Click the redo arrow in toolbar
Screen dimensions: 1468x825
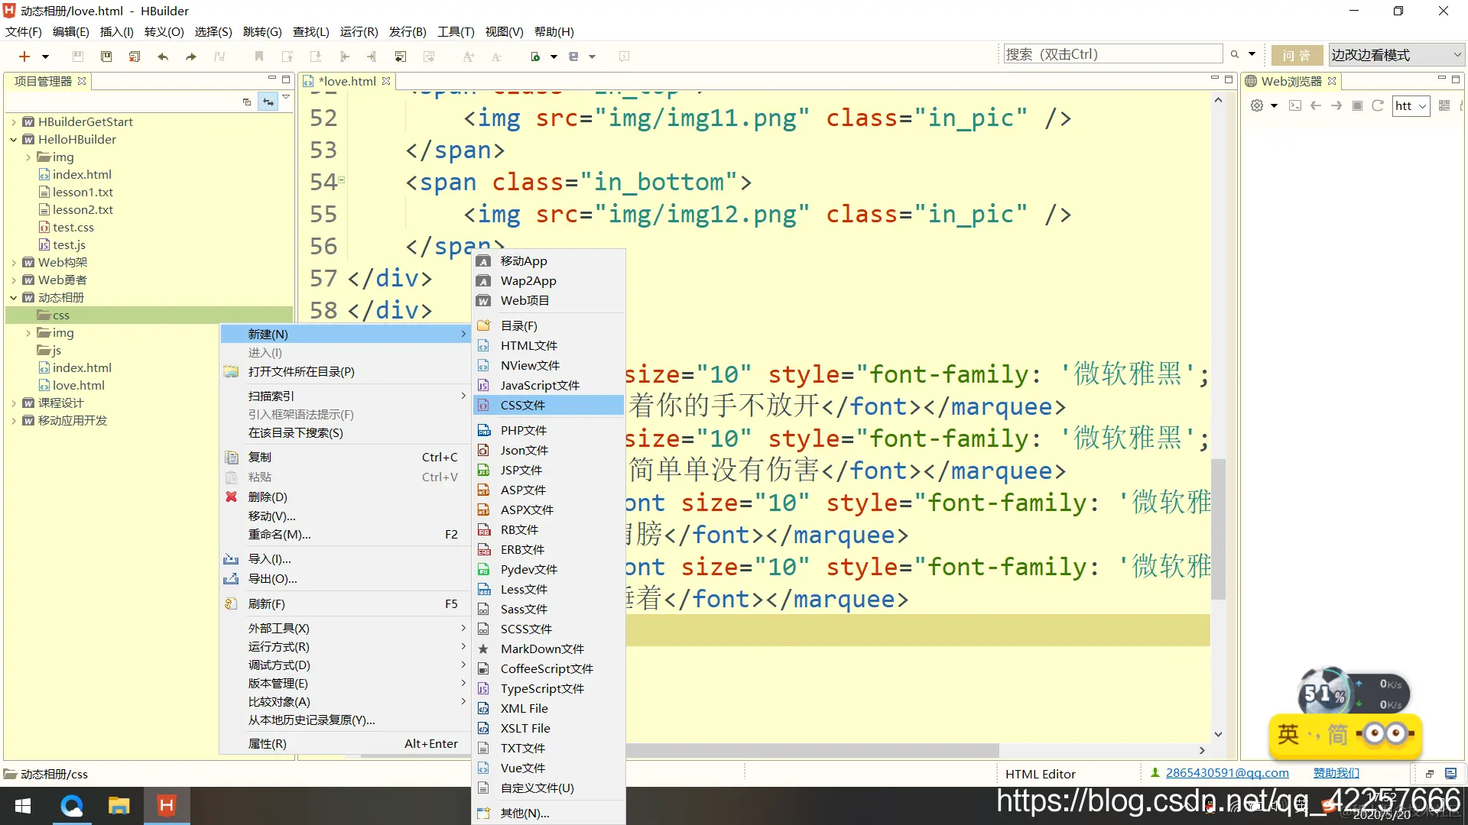point(191,57)
